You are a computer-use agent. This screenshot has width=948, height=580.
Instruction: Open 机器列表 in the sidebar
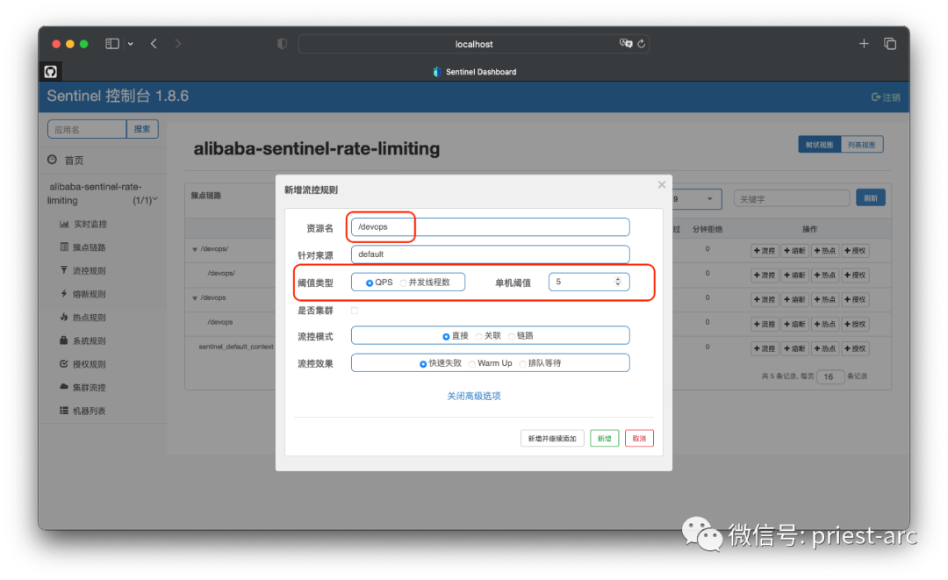tap(83, 411)
